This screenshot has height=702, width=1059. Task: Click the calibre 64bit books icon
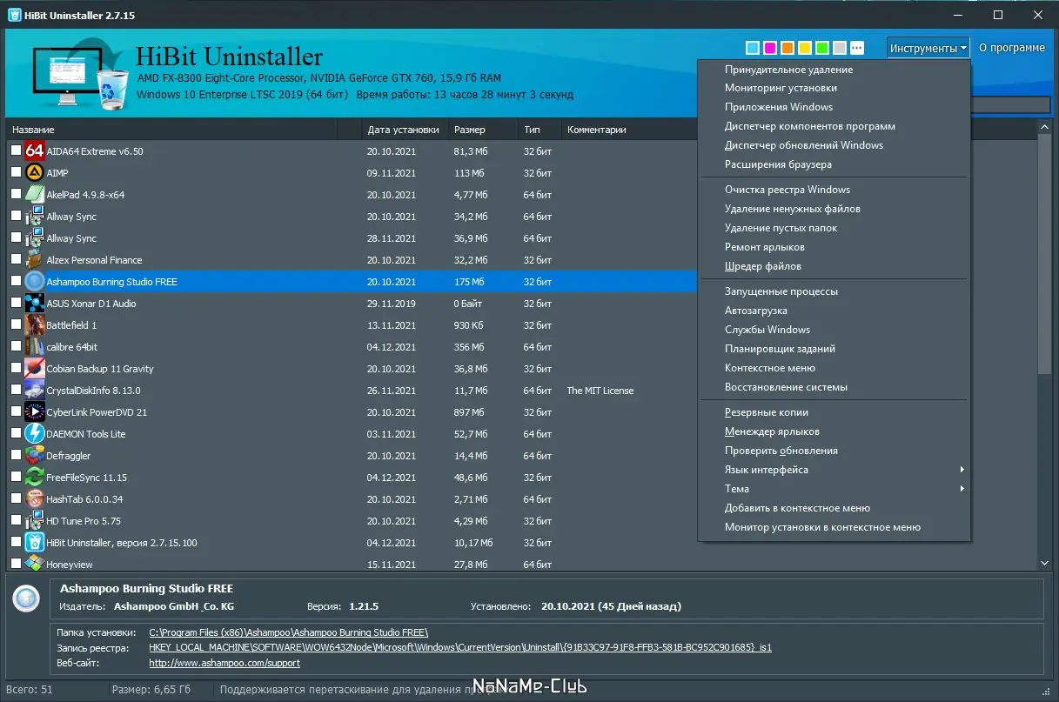point(35,346)
